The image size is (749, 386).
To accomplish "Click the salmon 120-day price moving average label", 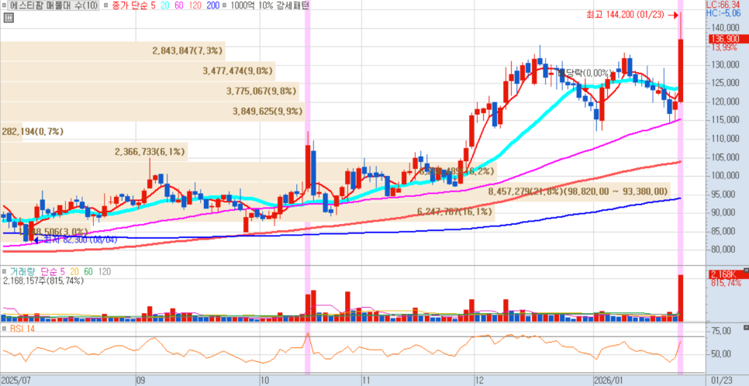I will click(x=197, y=5).
